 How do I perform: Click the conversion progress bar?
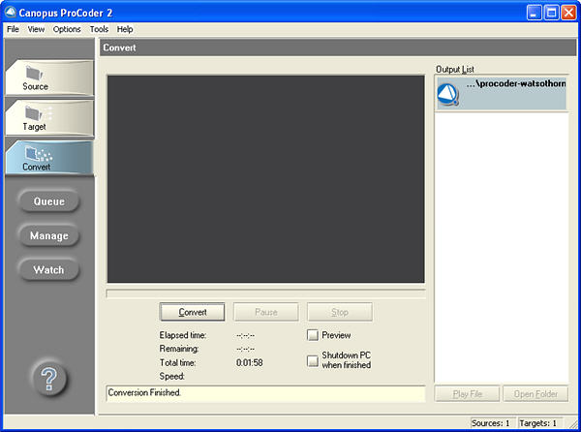(265, 293)
